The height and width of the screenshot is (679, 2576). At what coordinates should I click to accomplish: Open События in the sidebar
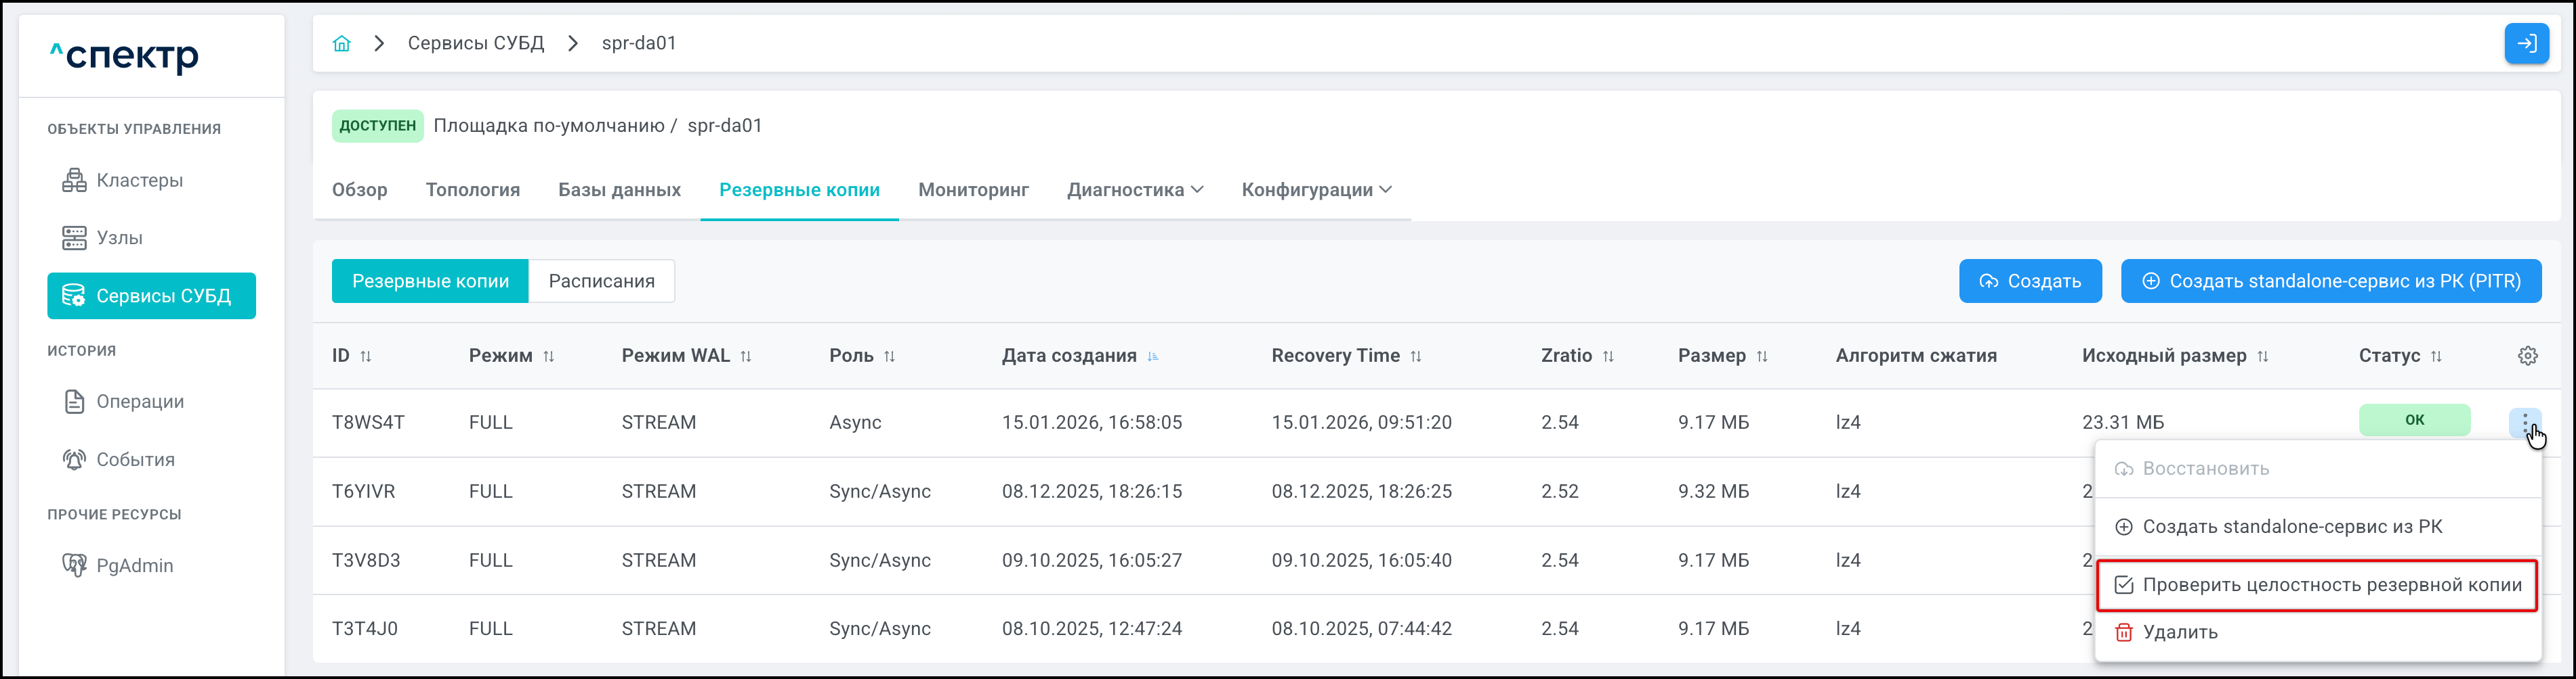pos(135,459)
